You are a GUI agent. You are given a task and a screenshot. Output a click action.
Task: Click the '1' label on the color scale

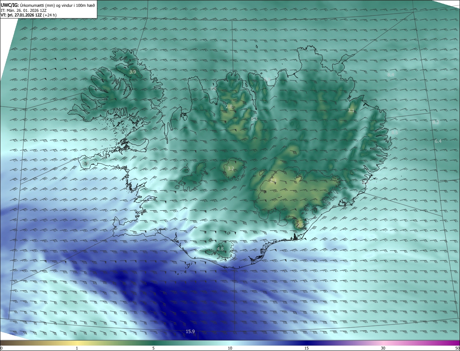(x=77, y=348)
